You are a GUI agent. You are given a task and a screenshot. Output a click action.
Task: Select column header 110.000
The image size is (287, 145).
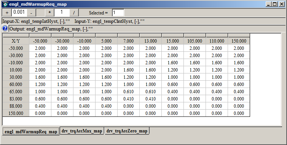click(217, 41)
